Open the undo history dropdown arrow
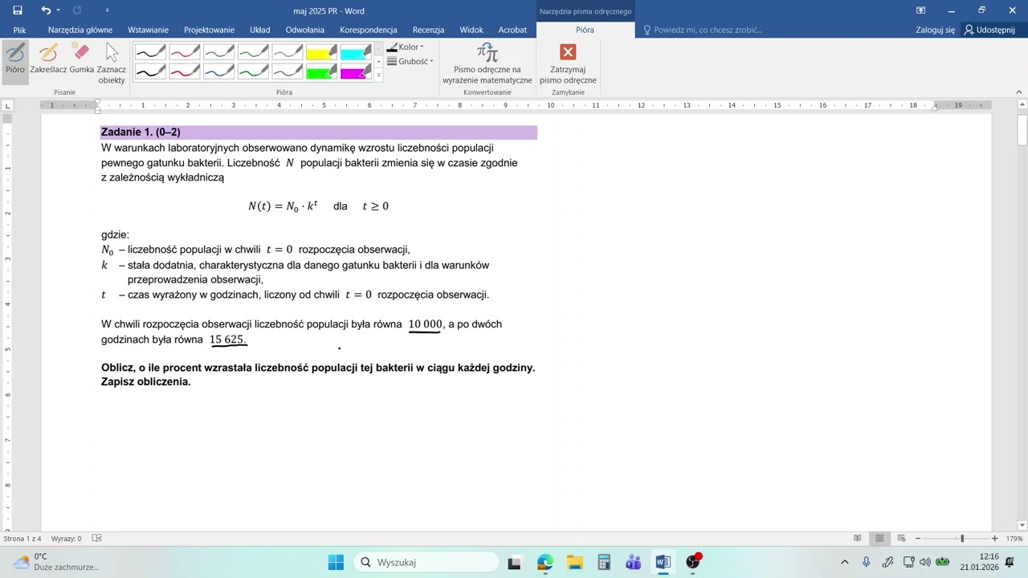The width and height of the screenshot is (1028, 578). pyautogui.click(x=58, y=10)
